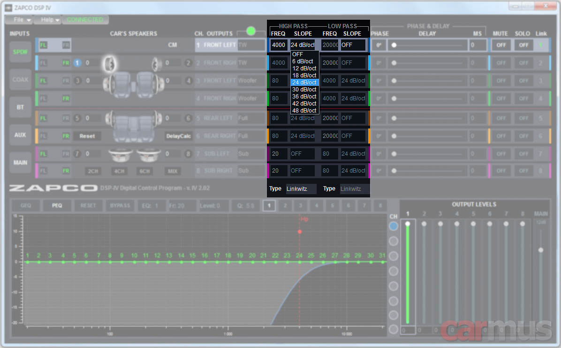Toggle FR input on Rear Right row
Image resolution: width=561 pixels, height=348 pixels.
click(66, 136)
